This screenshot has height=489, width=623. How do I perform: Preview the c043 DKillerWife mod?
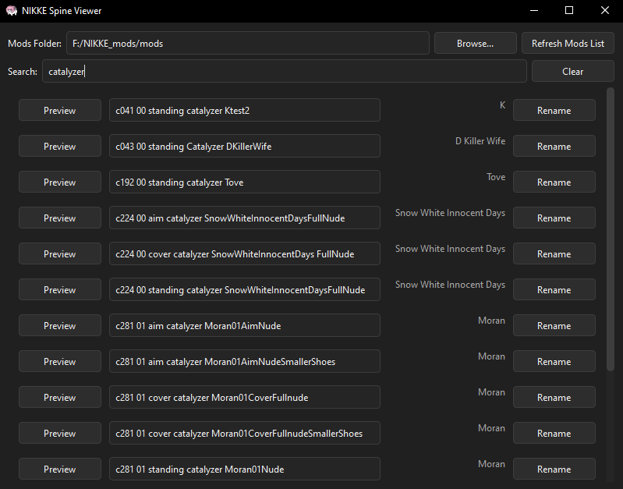[x=60, y=147]
